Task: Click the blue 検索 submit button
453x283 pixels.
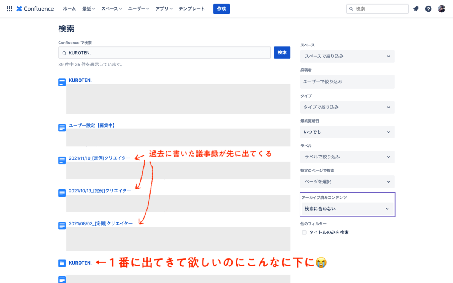Action: pos(282,53)
